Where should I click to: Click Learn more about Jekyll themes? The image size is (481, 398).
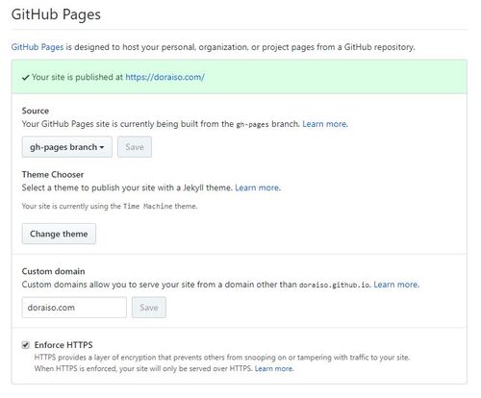pyautogui.click(x=258, y=187)
